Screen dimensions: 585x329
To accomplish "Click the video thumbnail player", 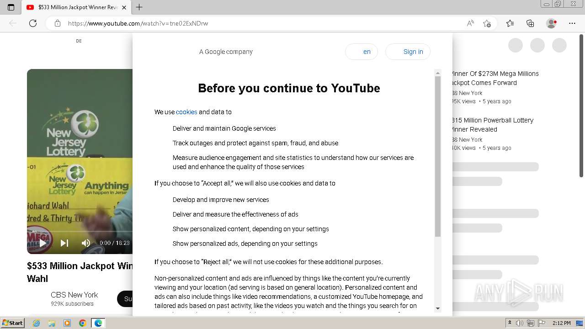I will [80, 161].
